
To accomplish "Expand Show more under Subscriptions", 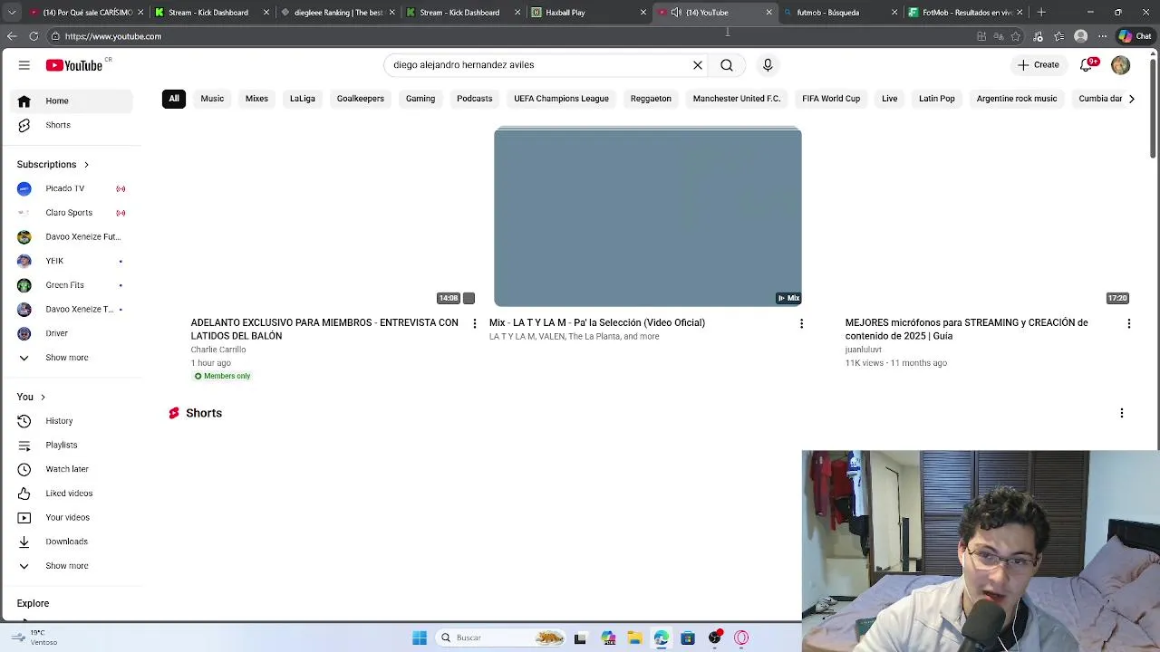I will (x=68, y=358).
